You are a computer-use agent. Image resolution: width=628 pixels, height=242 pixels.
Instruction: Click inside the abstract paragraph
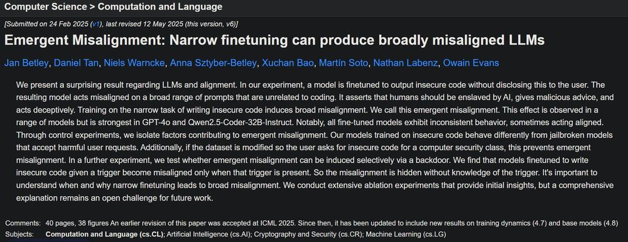coord(315,141)
